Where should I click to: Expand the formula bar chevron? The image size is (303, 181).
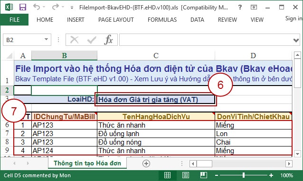[x=296, y=40]
